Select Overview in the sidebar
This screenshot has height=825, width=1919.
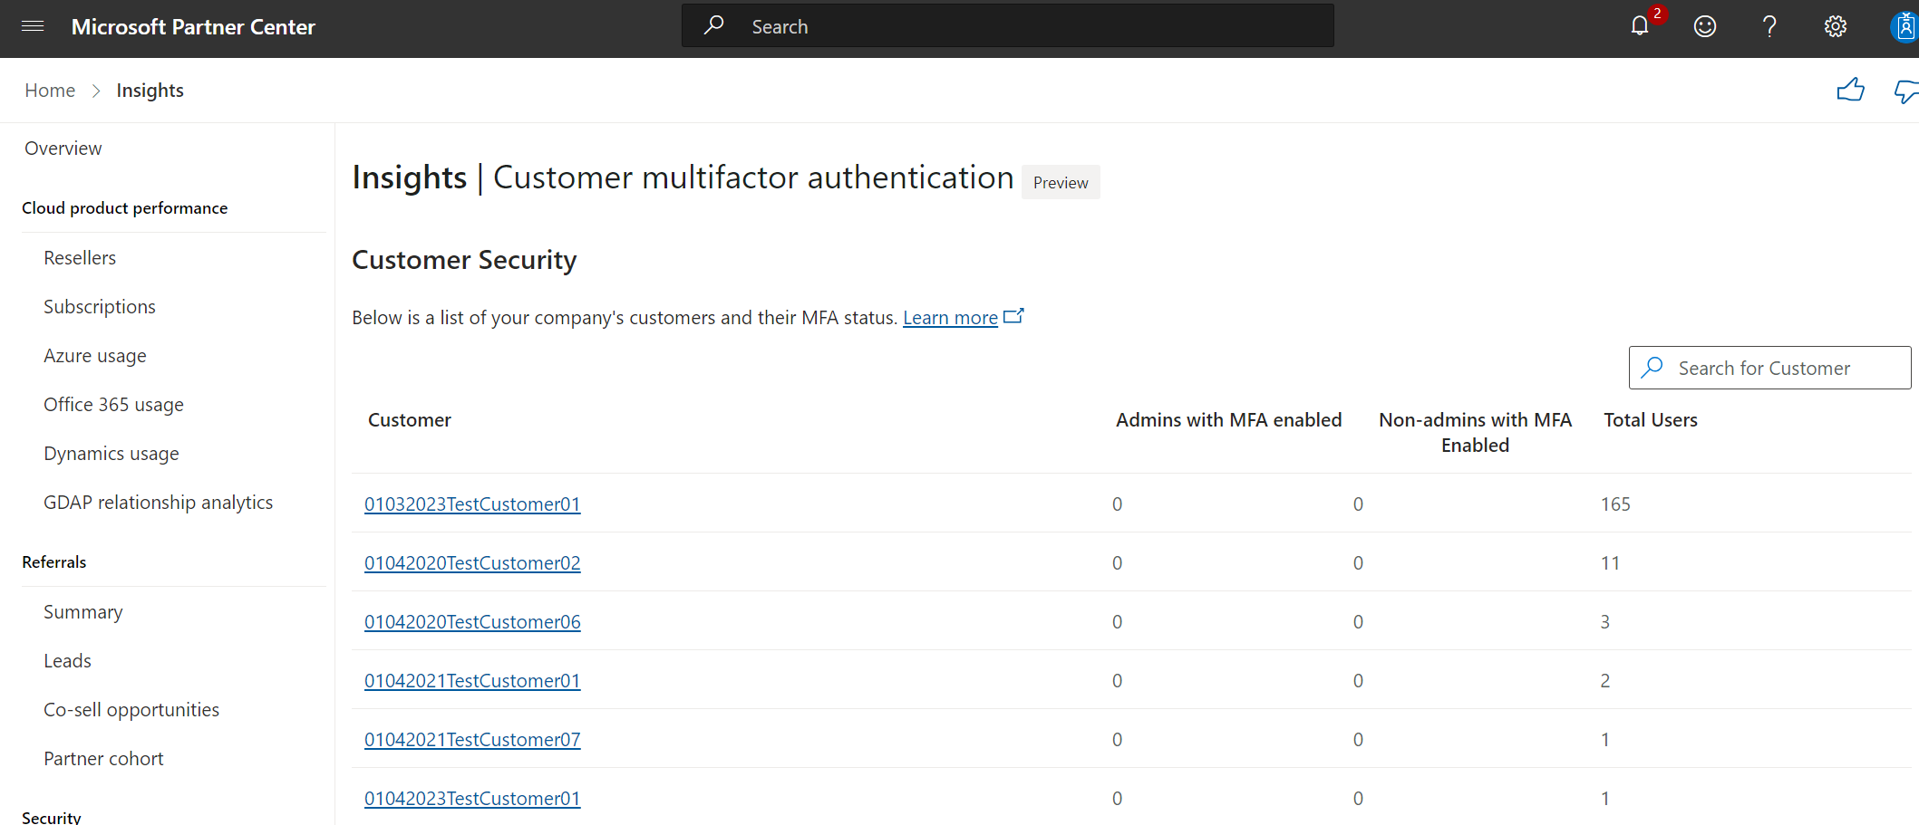(x=63, y=149)
